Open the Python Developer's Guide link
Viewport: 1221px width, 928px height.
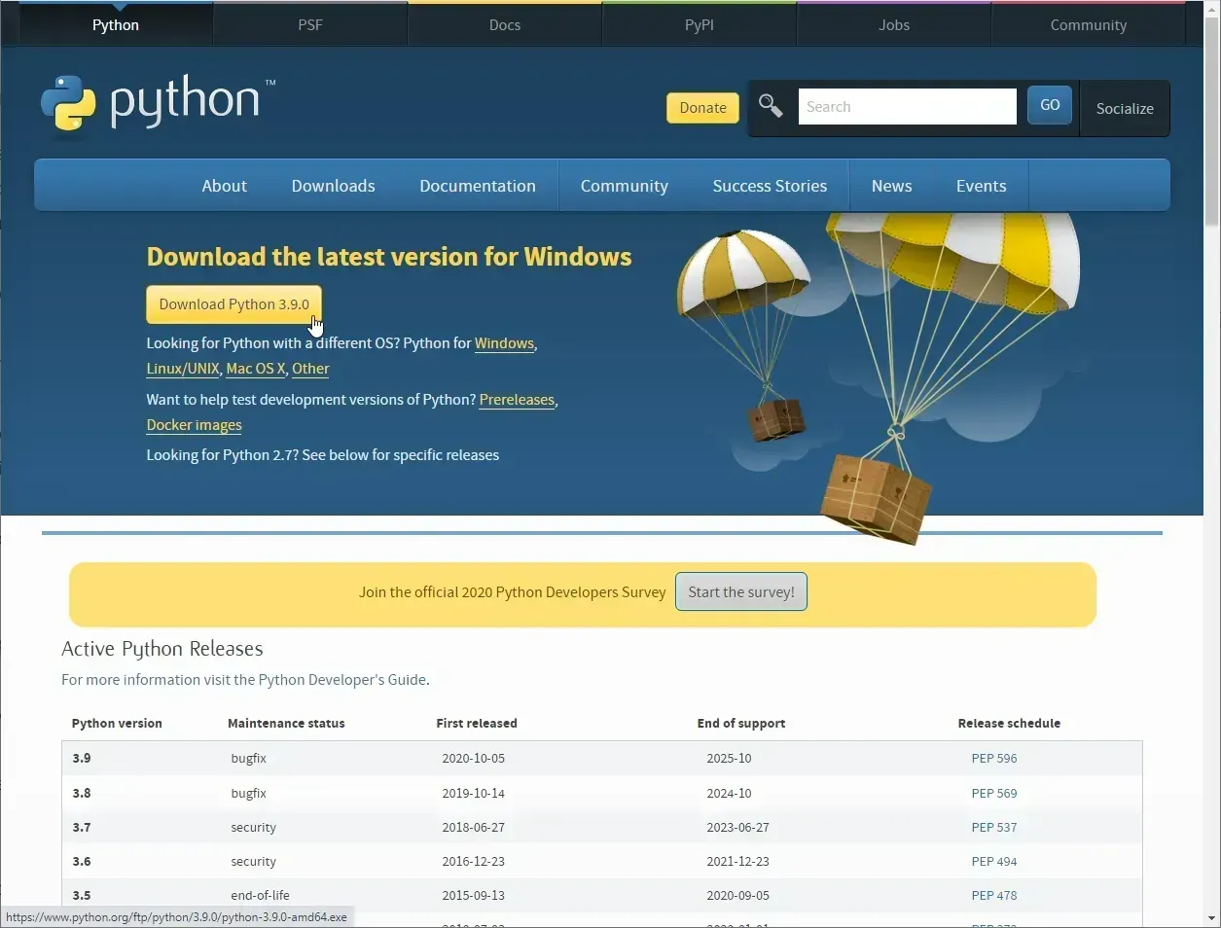pyautogui.click(x=341, y=680)
